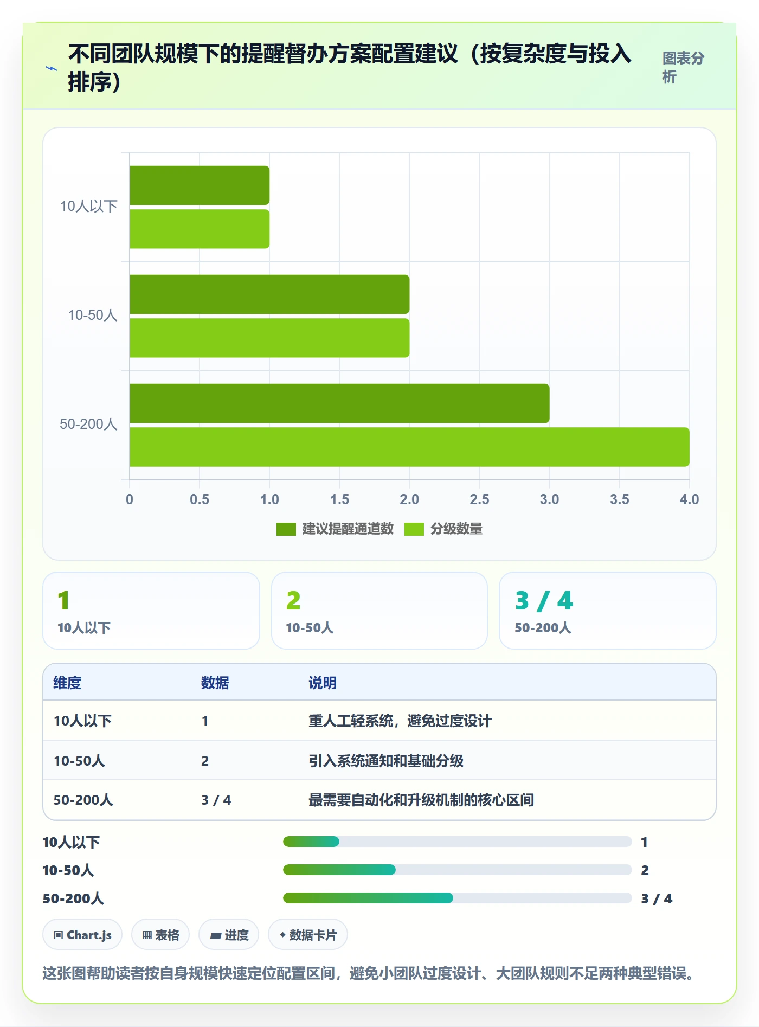Click the dark green chart bar for 50-200人
This screenshot has height=1027, width=759.
coord(339,403)
